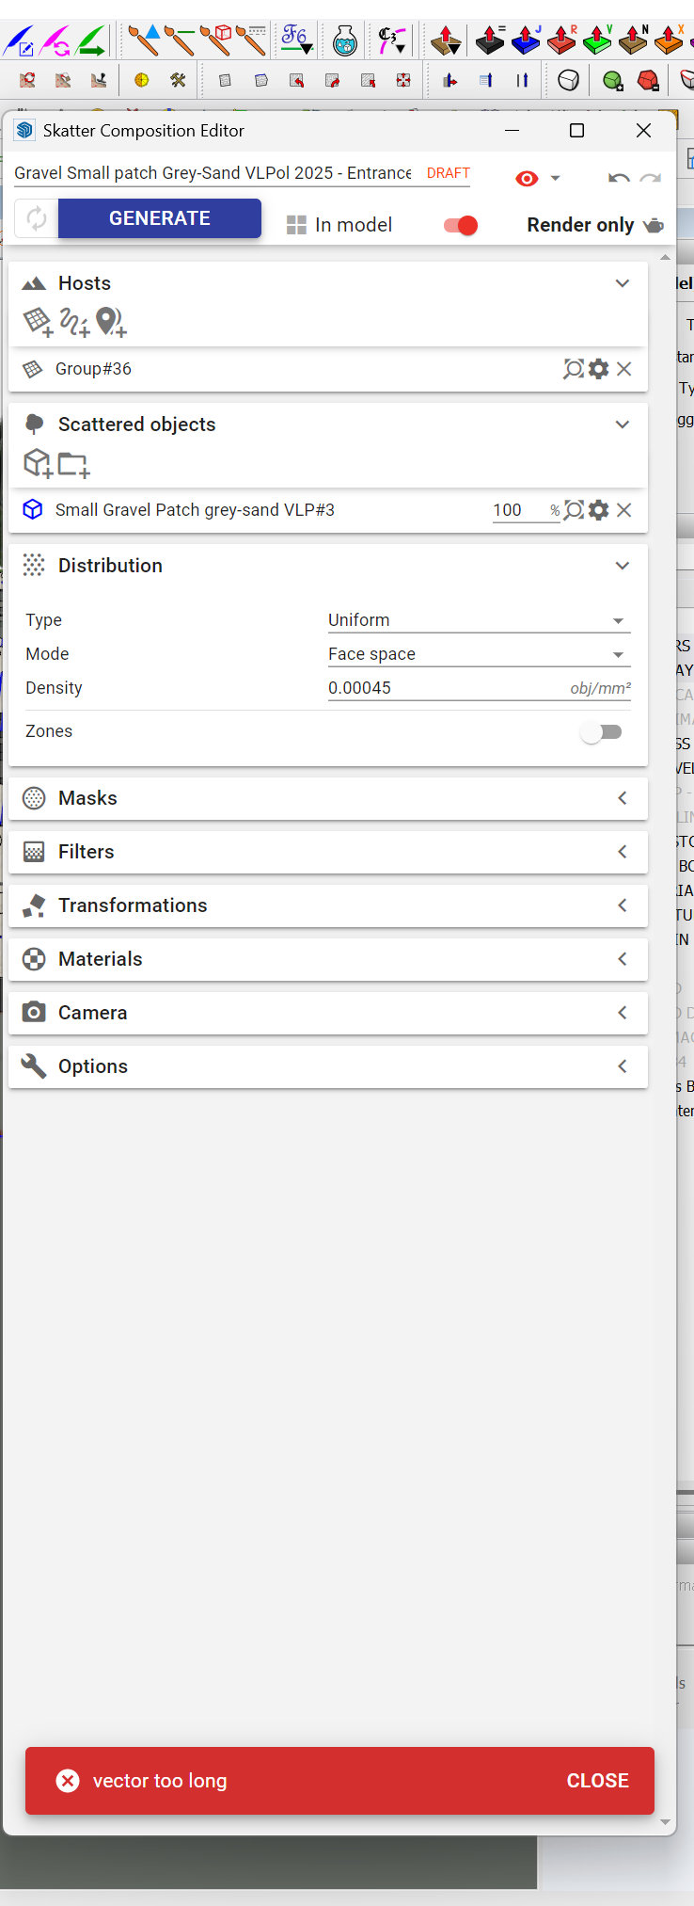Open the distribution Type dropdown
Image resolution: width=694 pixels, height=1906 pixels.
(x=478, y=620)
